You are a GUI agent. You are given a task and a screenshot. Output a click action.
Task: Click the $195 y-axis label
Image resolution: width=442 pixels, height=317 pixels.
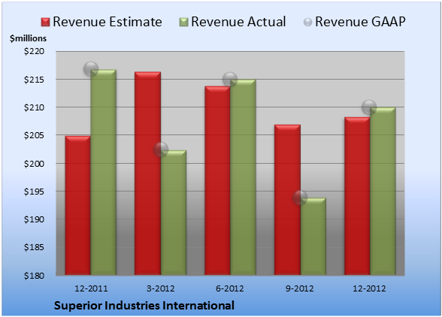34,192
